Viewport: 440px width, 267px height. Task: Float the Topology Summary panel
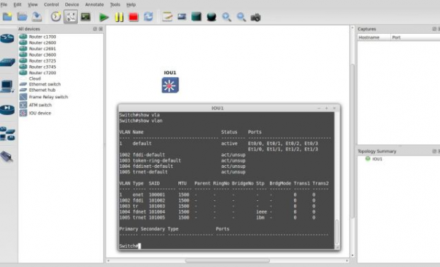click(434, 151)
